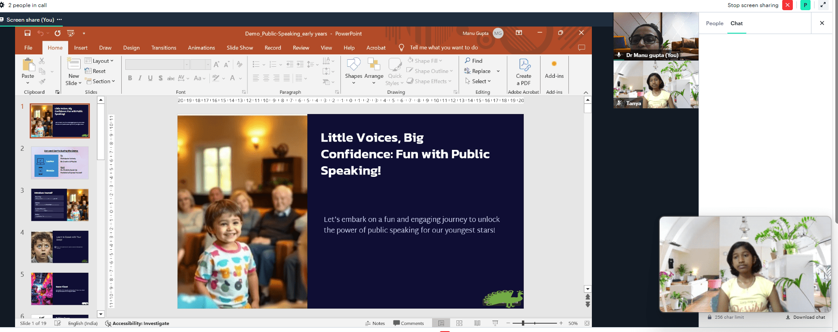This screenshot has width=838, height=332.
Task: Click the zoom slider handle
Action: coord(523,323)
